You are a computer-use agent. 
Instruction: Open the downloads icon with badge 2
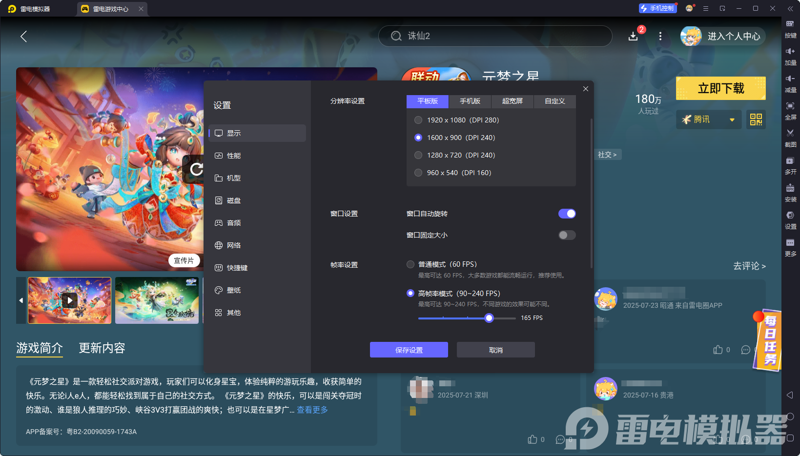click(x=633, y=36)
